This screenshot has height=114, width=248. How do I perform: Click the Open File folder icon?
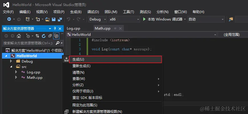[47, 19]
